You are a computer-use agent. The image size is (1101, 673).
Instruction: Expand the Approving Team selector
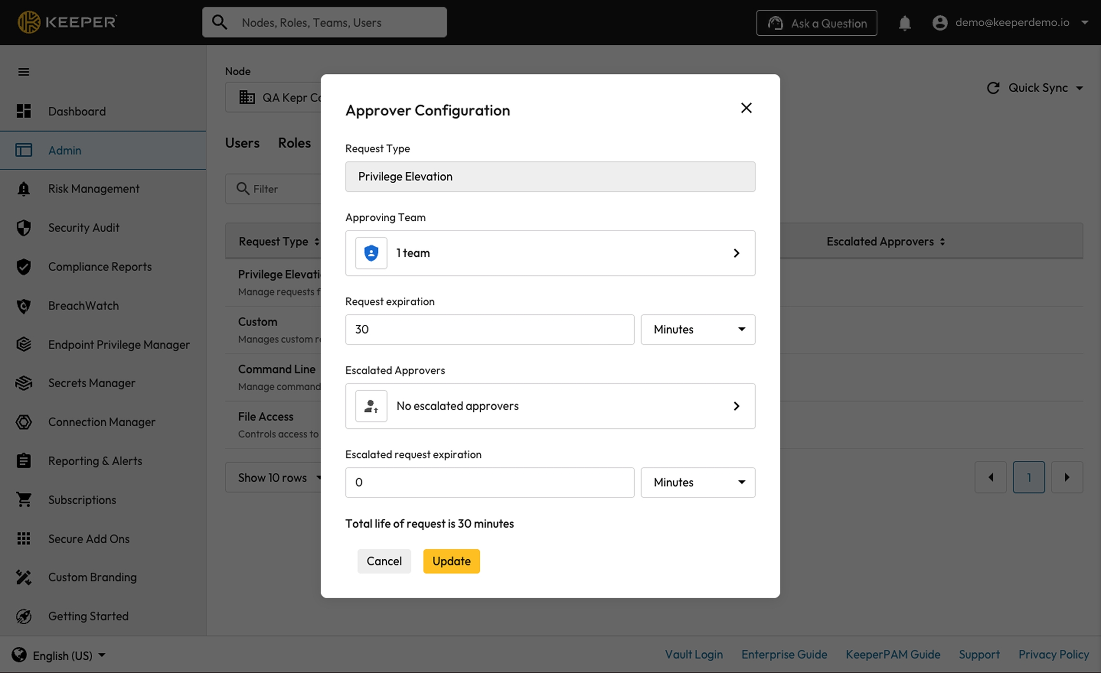550,253
